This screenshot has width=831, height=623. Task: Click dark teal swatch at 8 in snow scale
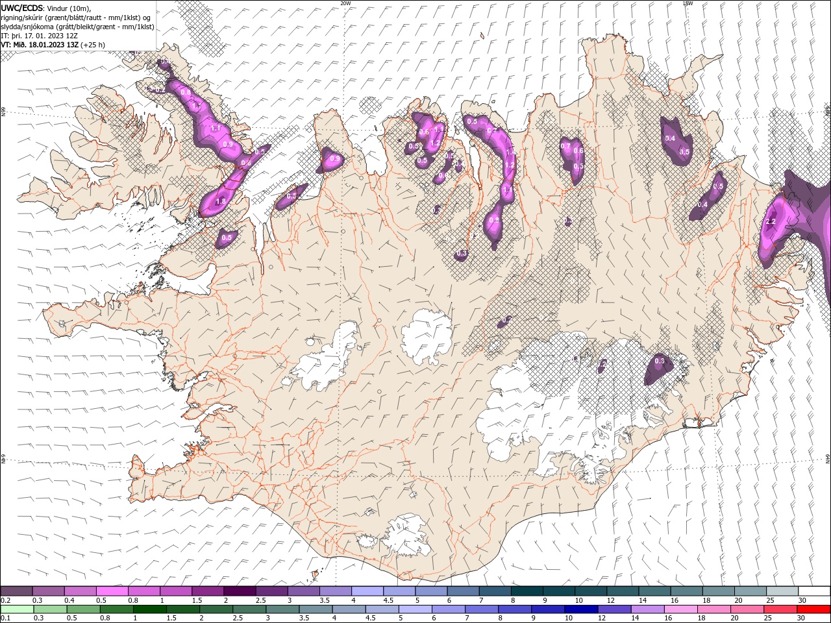[527, 591]
